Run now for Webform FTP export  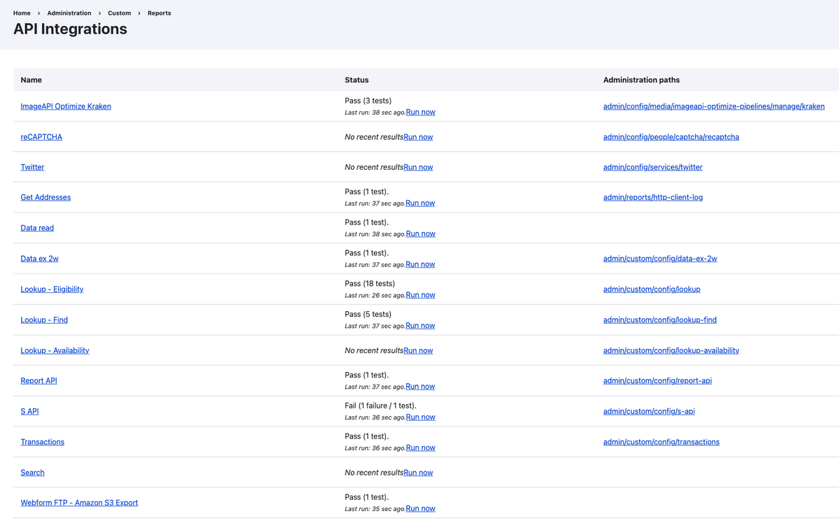point(420,509)
